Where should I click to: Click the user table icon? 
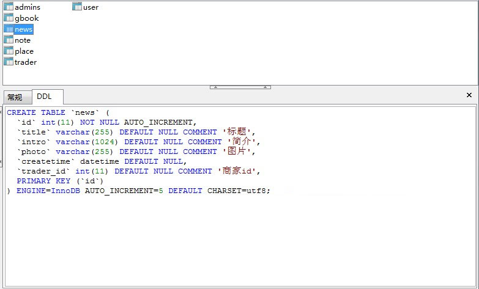tap(77, 7)
